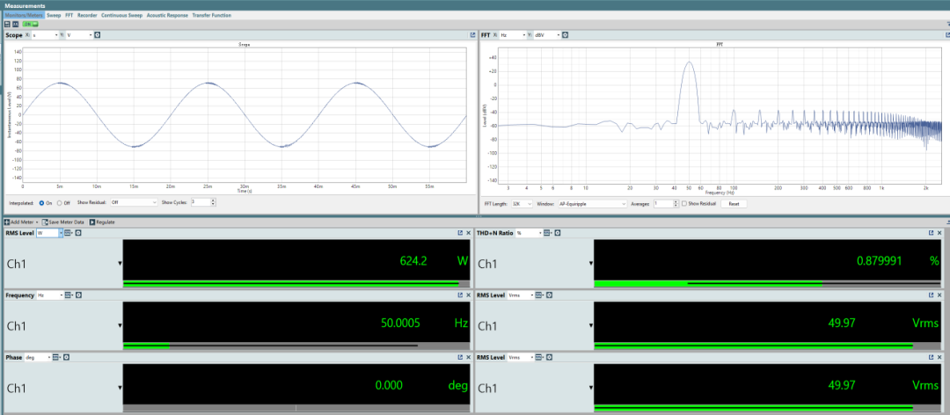950x415 pixels.
Task: Click the Show Cycles value field
Action: [x=200, y=202]
